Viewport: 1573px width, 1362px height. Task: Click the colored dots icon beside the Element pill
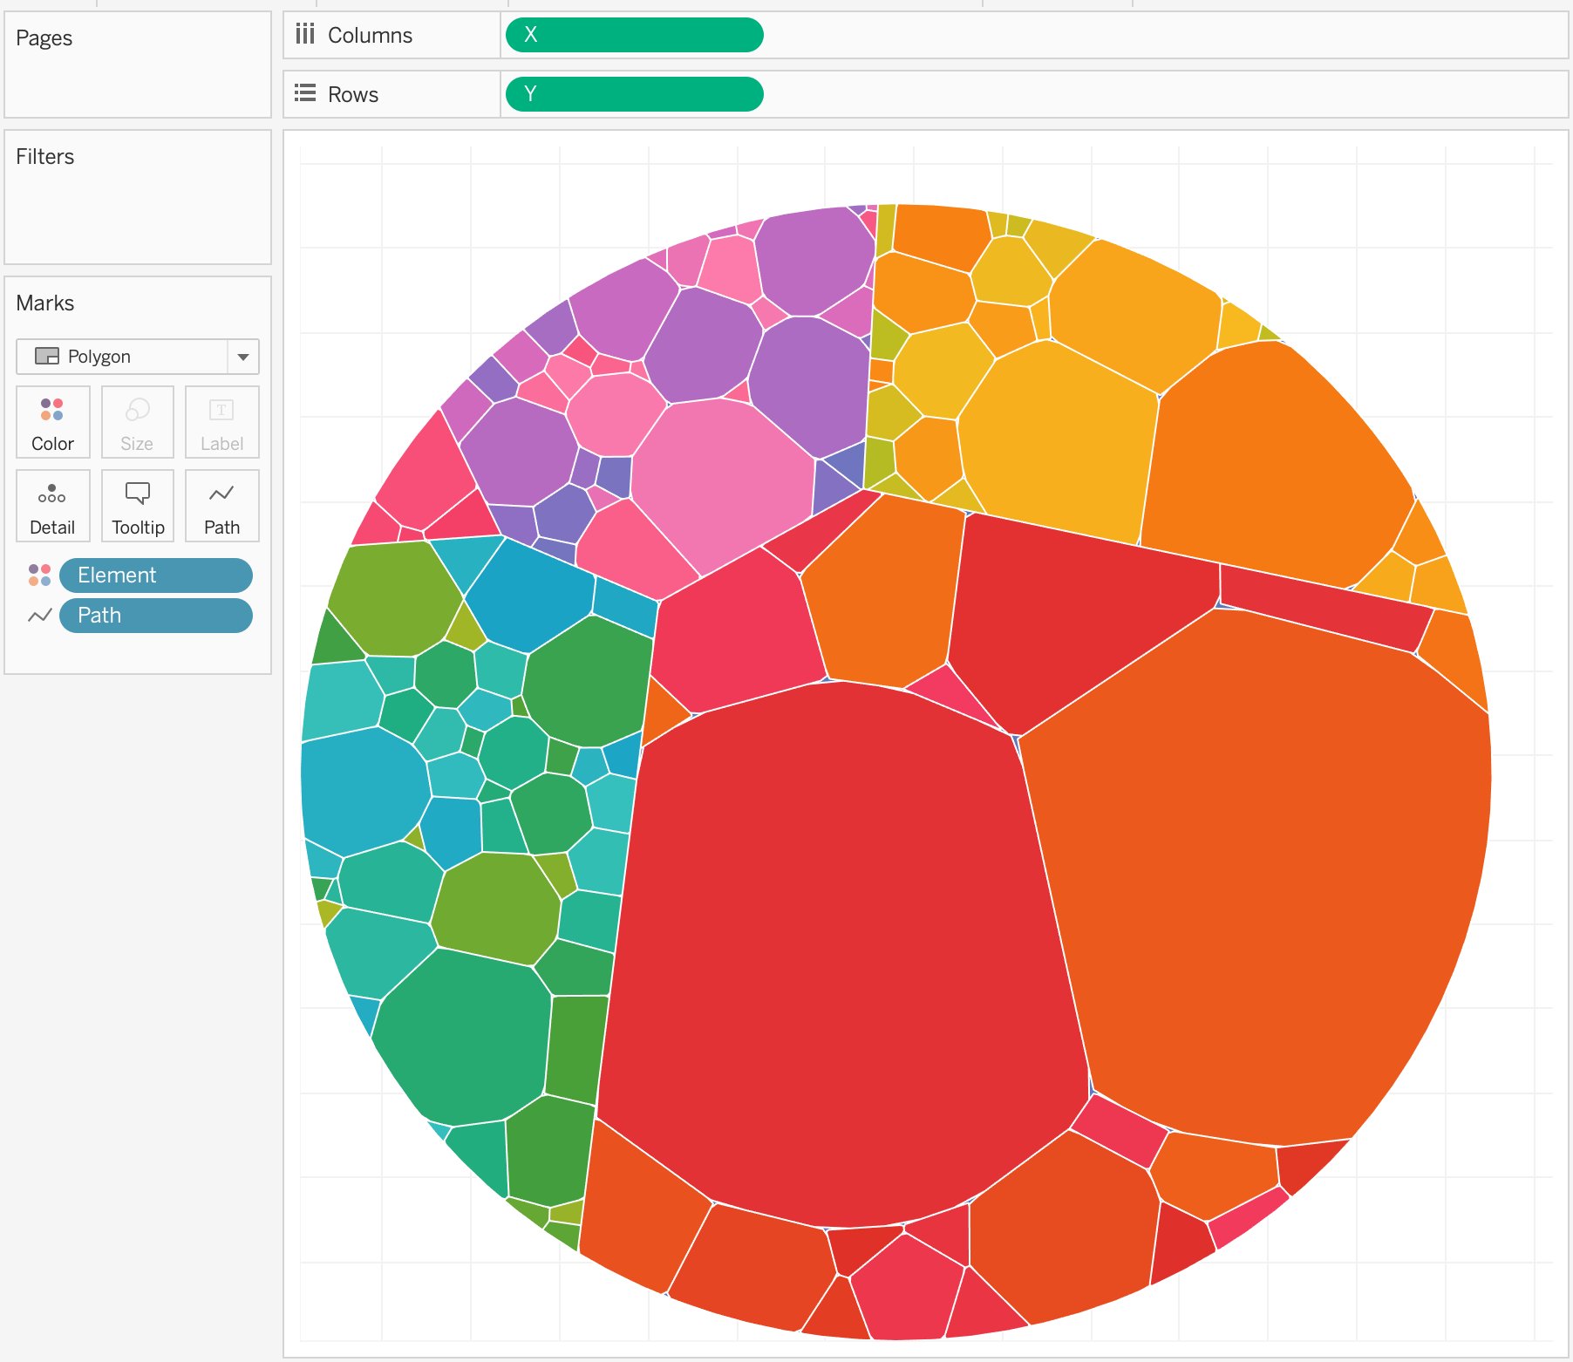(x=39, y=575)
